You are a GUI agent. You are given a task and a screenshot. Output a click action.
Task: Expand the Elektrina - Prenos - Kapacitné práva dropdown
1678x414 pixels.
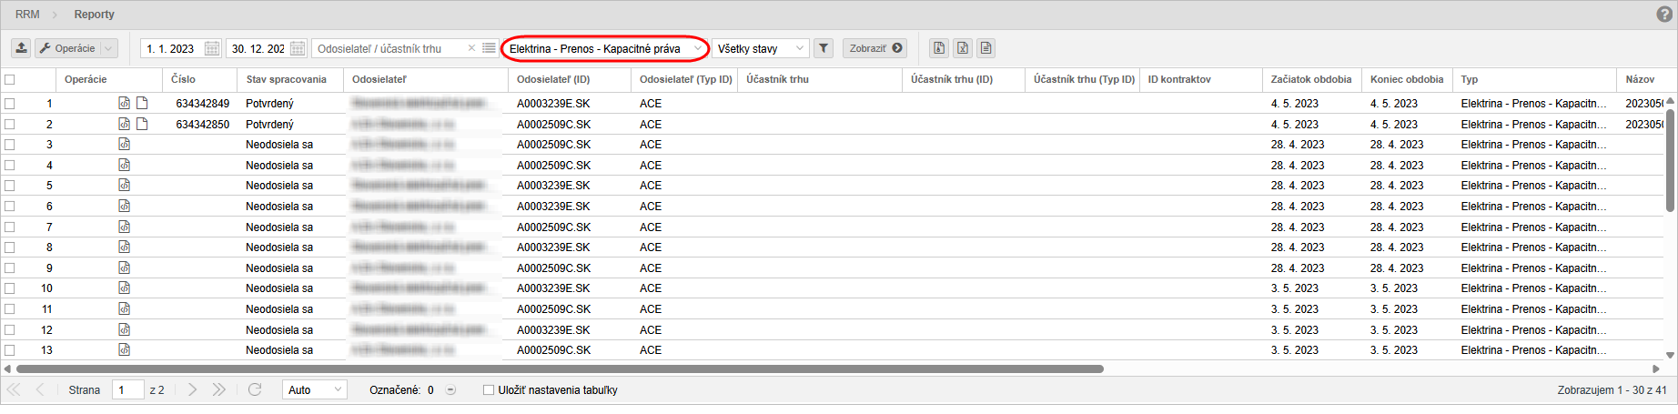coord(697,48)
